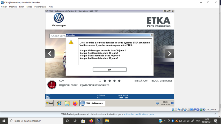
Task: Click Bluetooth icon in host tray
Action: (x=173, y=121)
